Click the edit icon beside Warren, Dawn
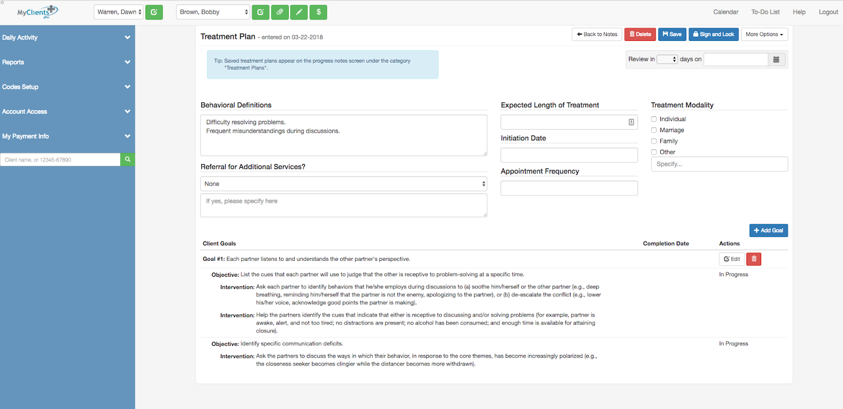 (x=154, y=12)
